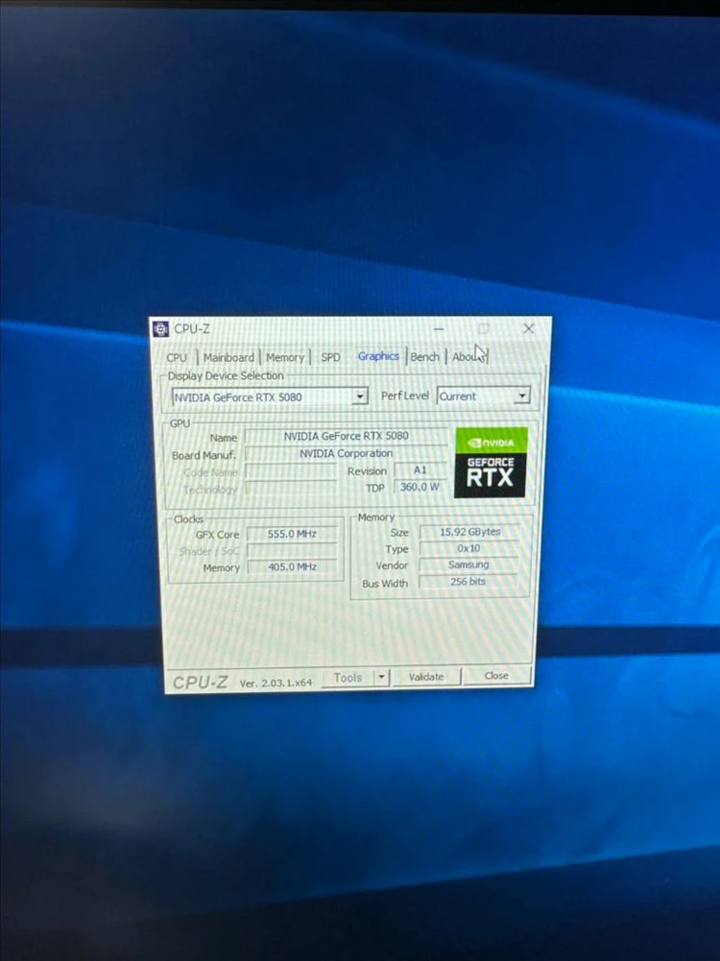The height and width of the screenshot is (961, 720).
Task: Click the Board Manuf. NVIDIA Corporation field
Action: pos(346,453)
